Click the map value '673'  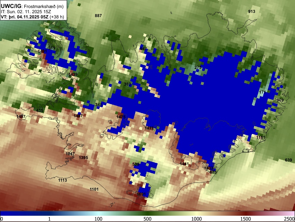[x=213, y=172]
